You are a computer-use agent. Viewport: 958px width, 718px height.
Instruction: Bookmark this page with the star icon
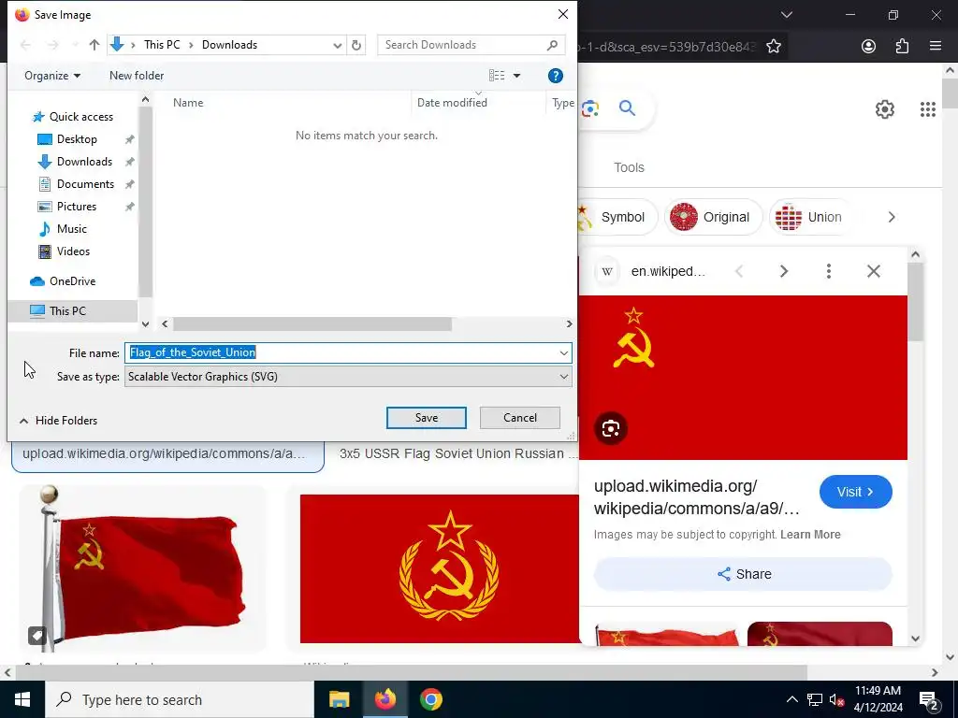coord(774,47)
